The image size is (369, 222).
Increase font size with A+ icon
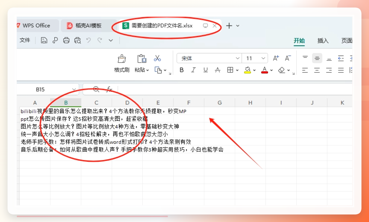[276, 58]
